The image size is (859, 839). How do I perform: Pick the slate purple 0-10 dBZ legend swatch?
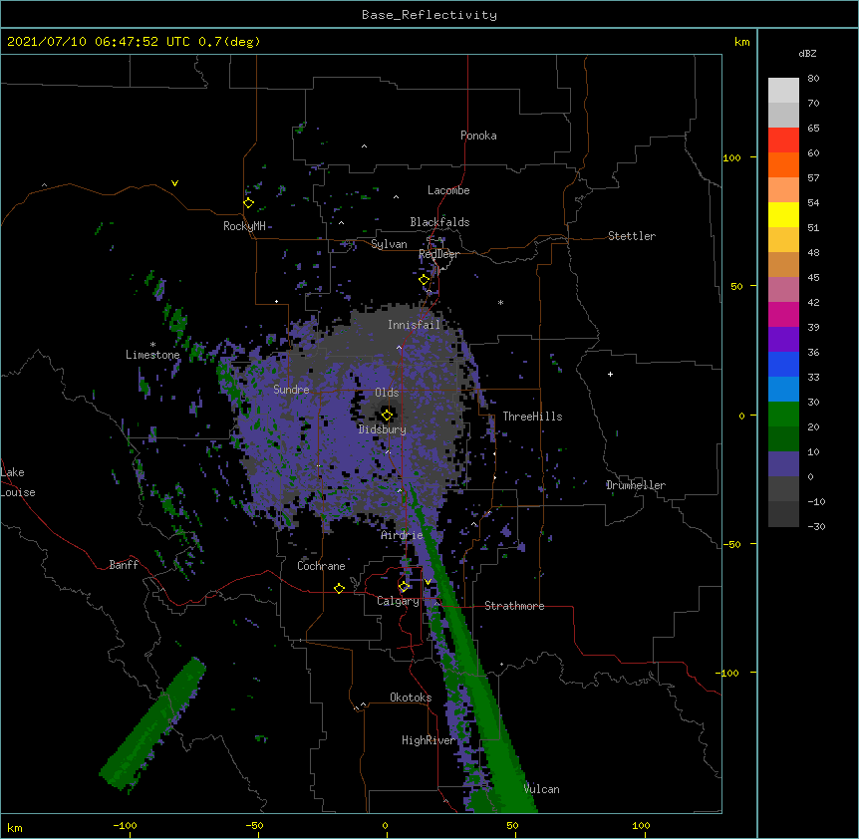tap(783, 464)
